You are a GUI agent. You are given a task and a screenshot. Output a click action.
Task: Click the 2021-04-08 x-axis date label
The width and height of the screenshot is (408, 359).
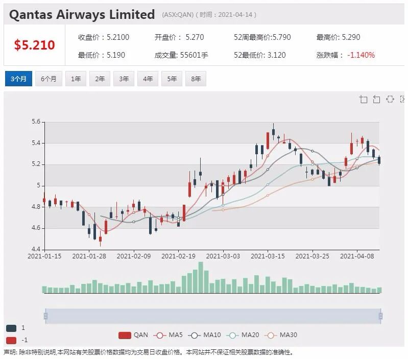point(357,256)
